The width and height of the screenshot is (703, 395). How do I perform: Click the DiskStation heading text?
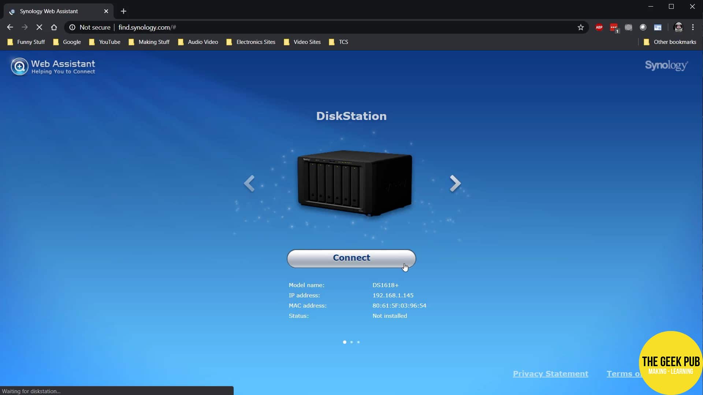[351, 116]
